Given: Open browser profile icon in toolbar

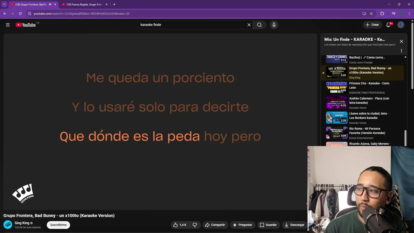Looking at the screenshot, I should [401, 14].
